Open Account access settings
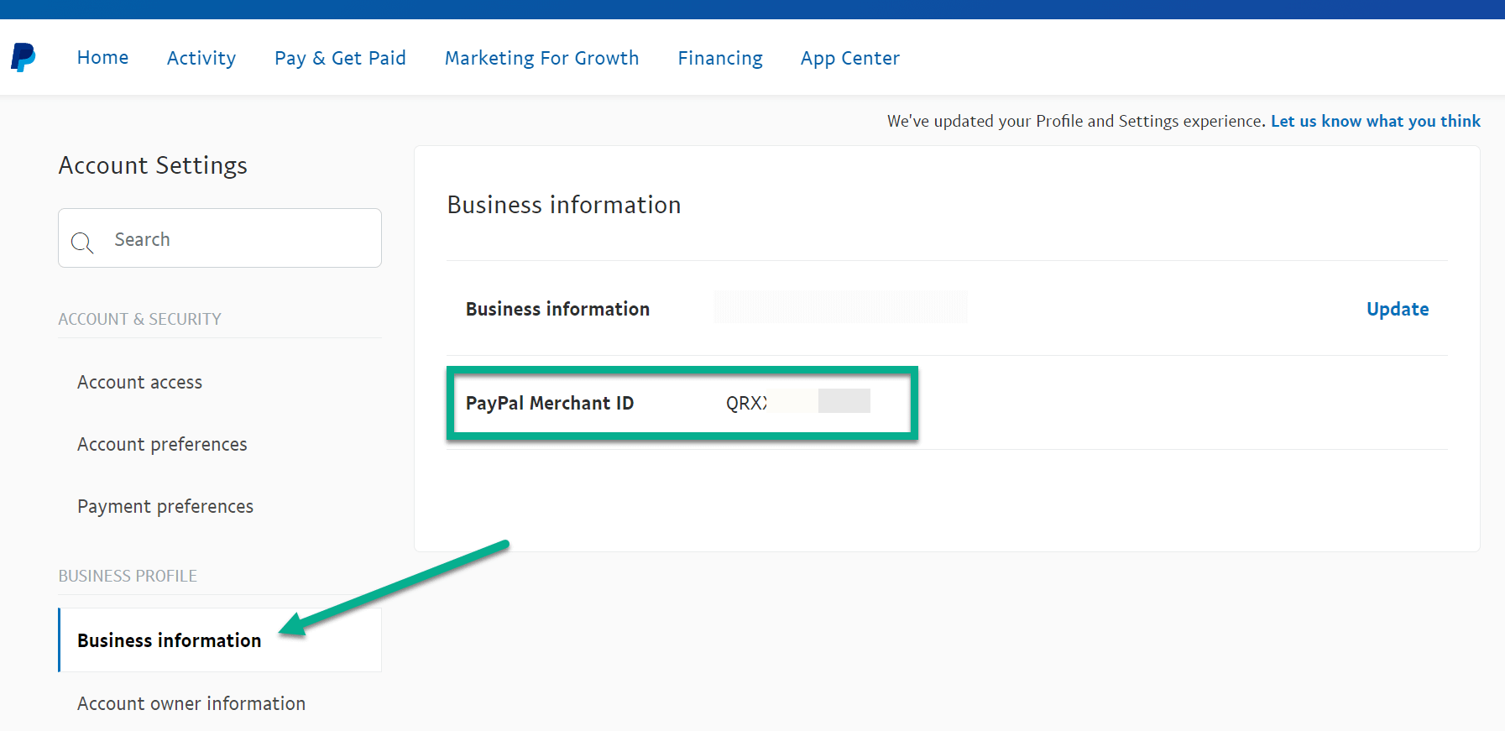This screenshot has width=1505, height=731. (139, 382)
